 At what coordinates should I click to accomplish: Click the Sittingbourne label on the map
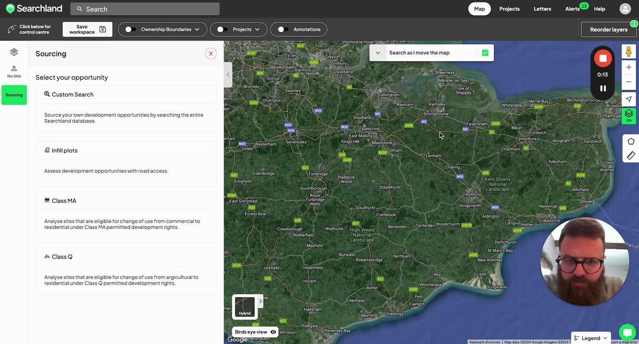436,114
